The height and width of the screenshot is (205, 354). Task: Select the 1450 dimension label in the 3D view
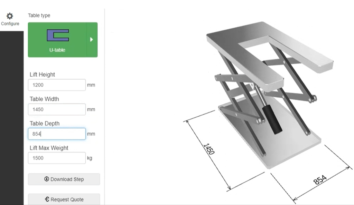pos(209,149)
